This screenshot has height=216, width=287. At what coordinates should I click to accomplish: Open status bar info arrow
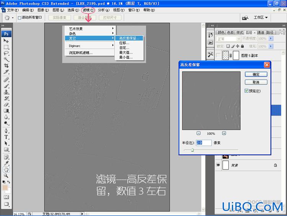(82, 214)
